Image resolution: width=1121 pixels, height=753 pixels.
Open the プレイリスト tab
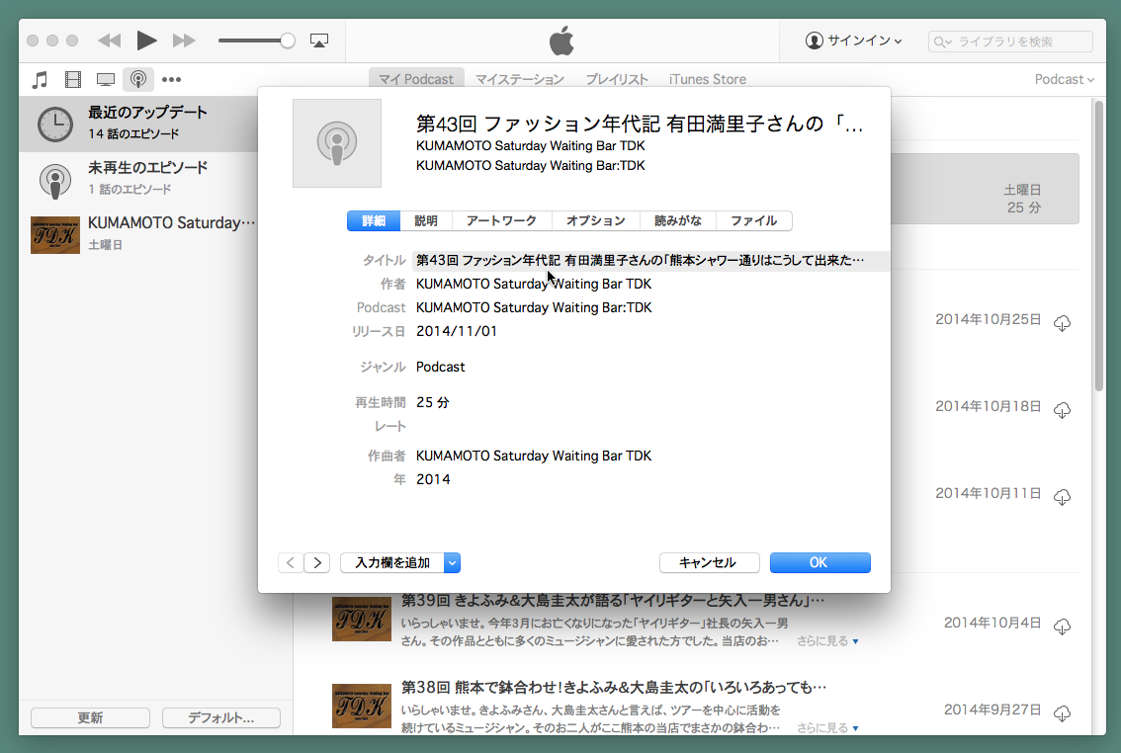tap(616, 79)
